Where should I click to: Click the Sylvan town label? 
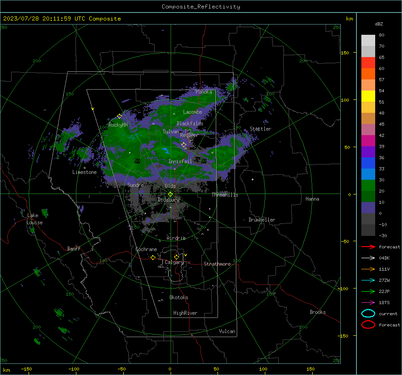pos(171,132)
